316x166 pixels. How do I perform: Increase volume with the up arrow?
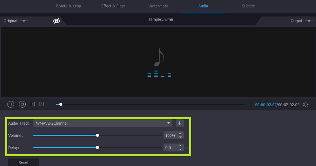coord(181,133)
